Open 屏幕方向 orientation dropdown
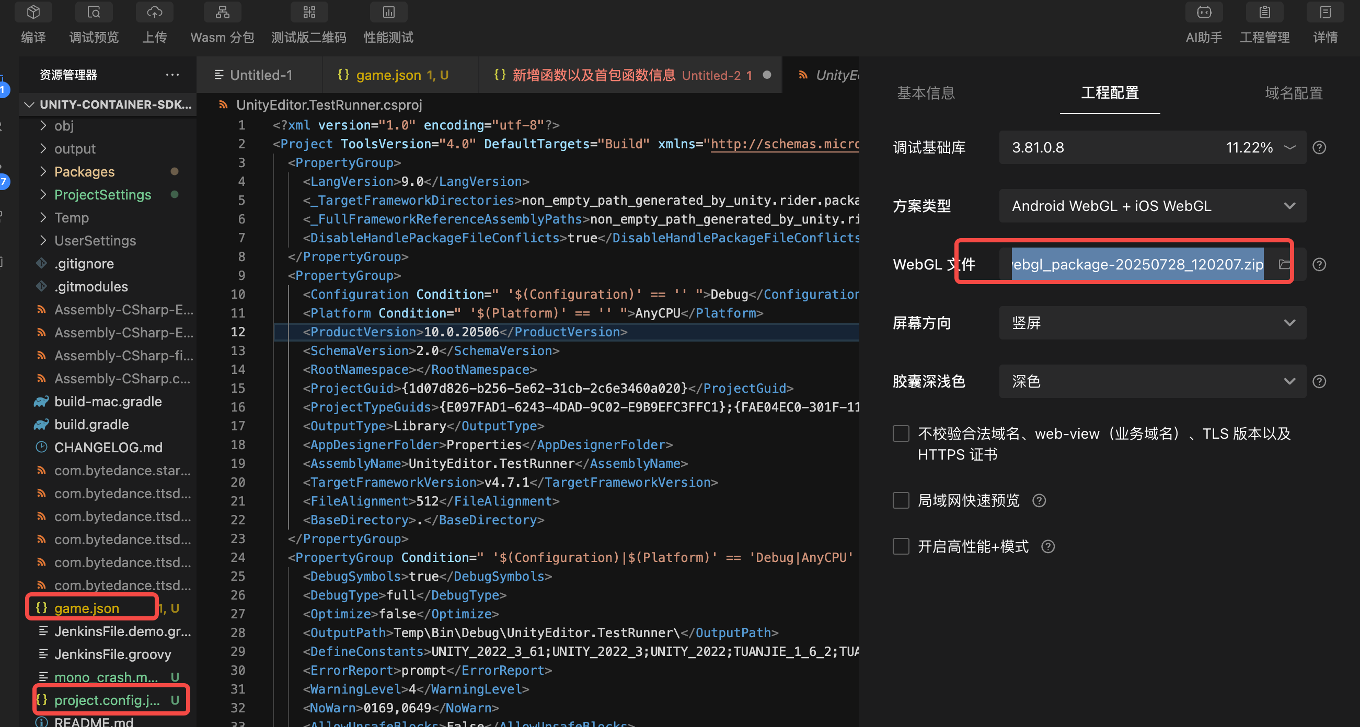Screen dimensions: 1360x727 [x=1152, y=323]
